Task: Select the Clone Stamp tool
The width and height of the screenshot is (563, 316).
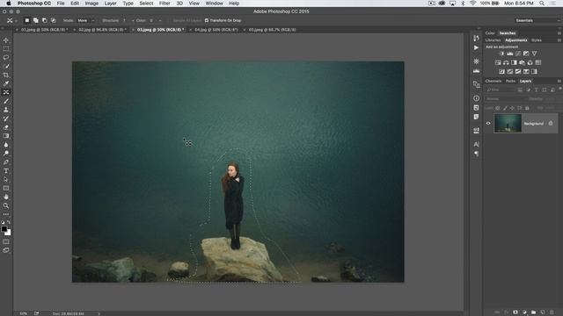Action: tap(6, 110)
